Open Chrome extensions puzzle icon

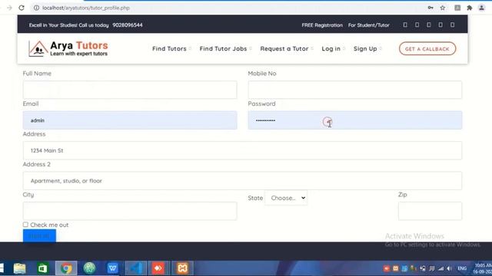(470, 8)
